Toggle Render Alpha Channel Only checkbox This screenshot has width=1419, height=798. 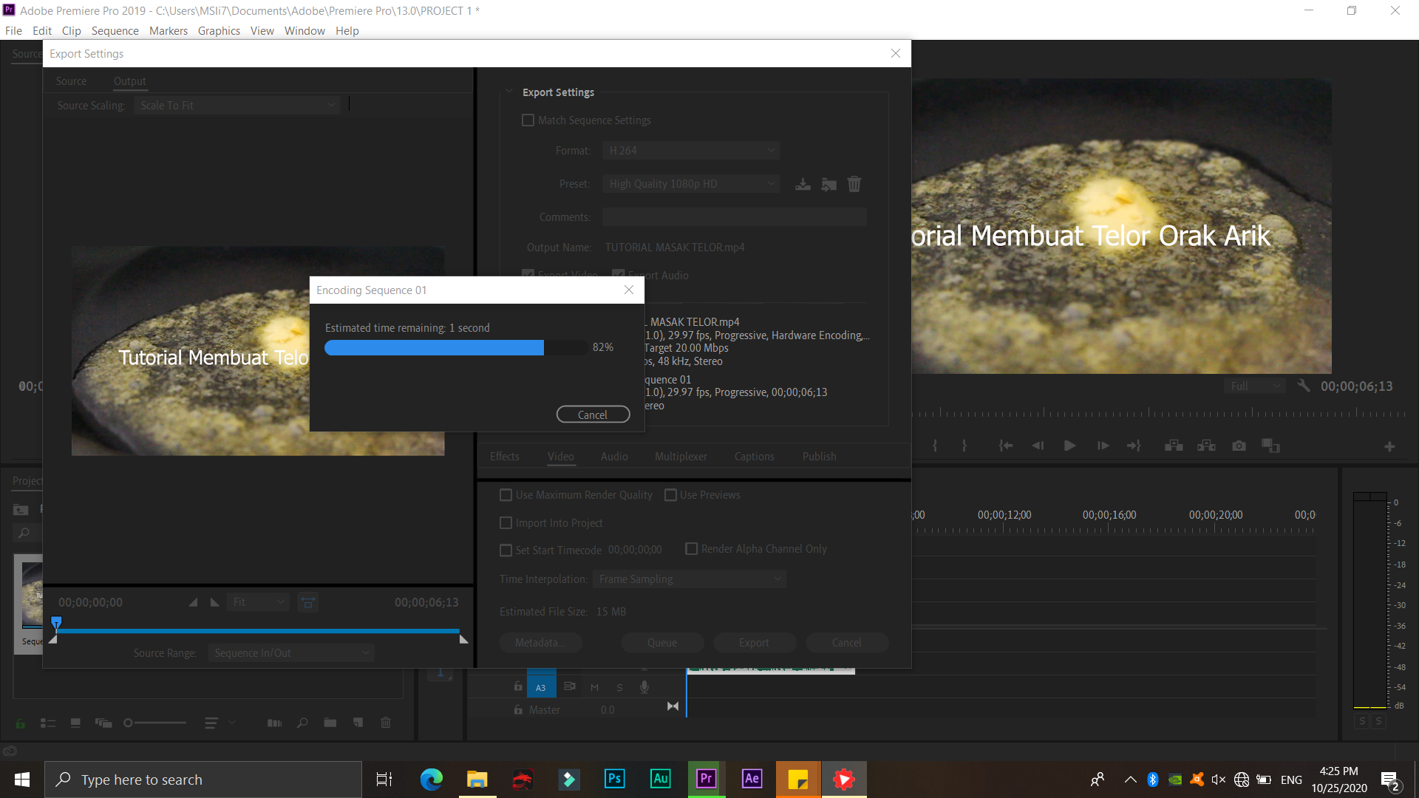[x=692, y=549]
